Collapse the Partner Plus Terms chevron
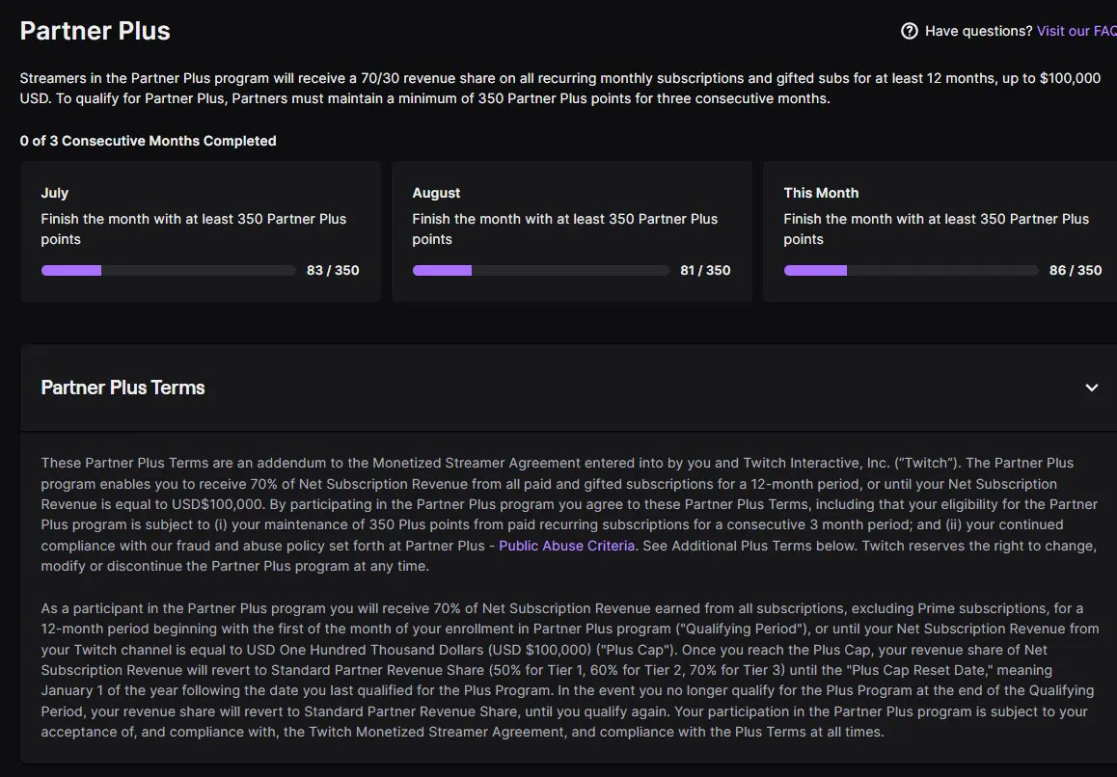Viewport: 1117px width, 777px height. point(1092,388)
